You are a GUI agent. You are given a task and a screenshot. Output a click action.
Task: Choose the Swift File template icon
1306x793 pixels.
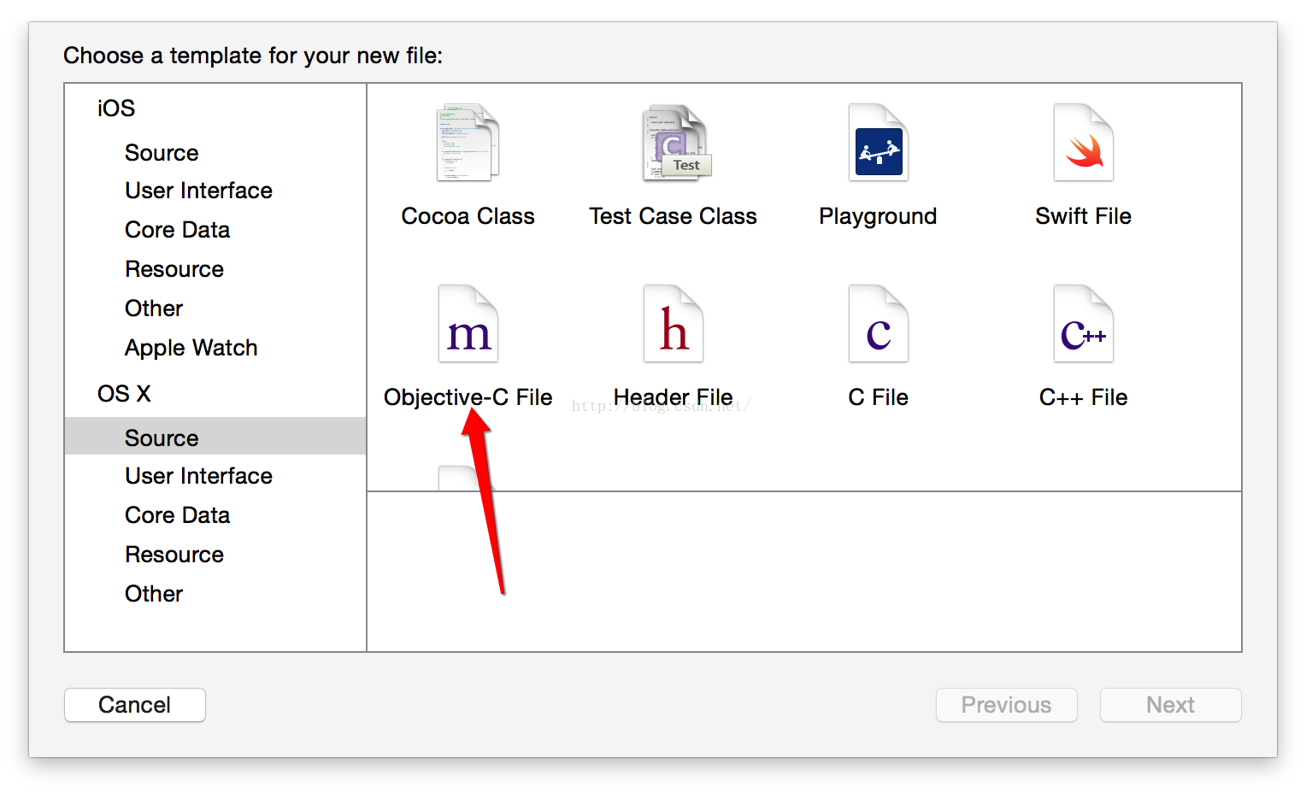[x=1084, y=143]
